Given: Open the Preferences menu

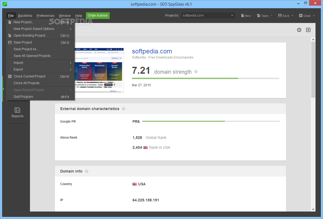Looking at the screenshot, I should click(45, 15).
